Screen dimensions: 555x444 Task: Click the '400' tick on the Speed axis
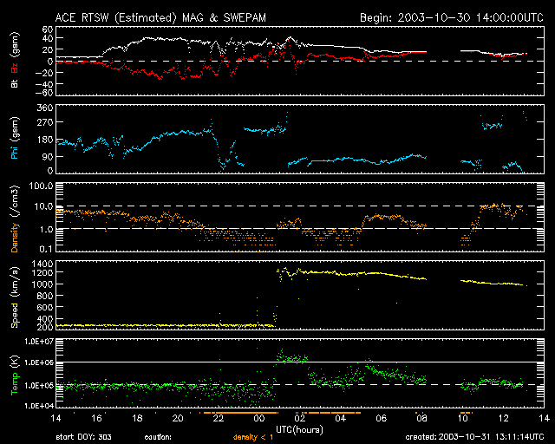[x=45, y=319]
